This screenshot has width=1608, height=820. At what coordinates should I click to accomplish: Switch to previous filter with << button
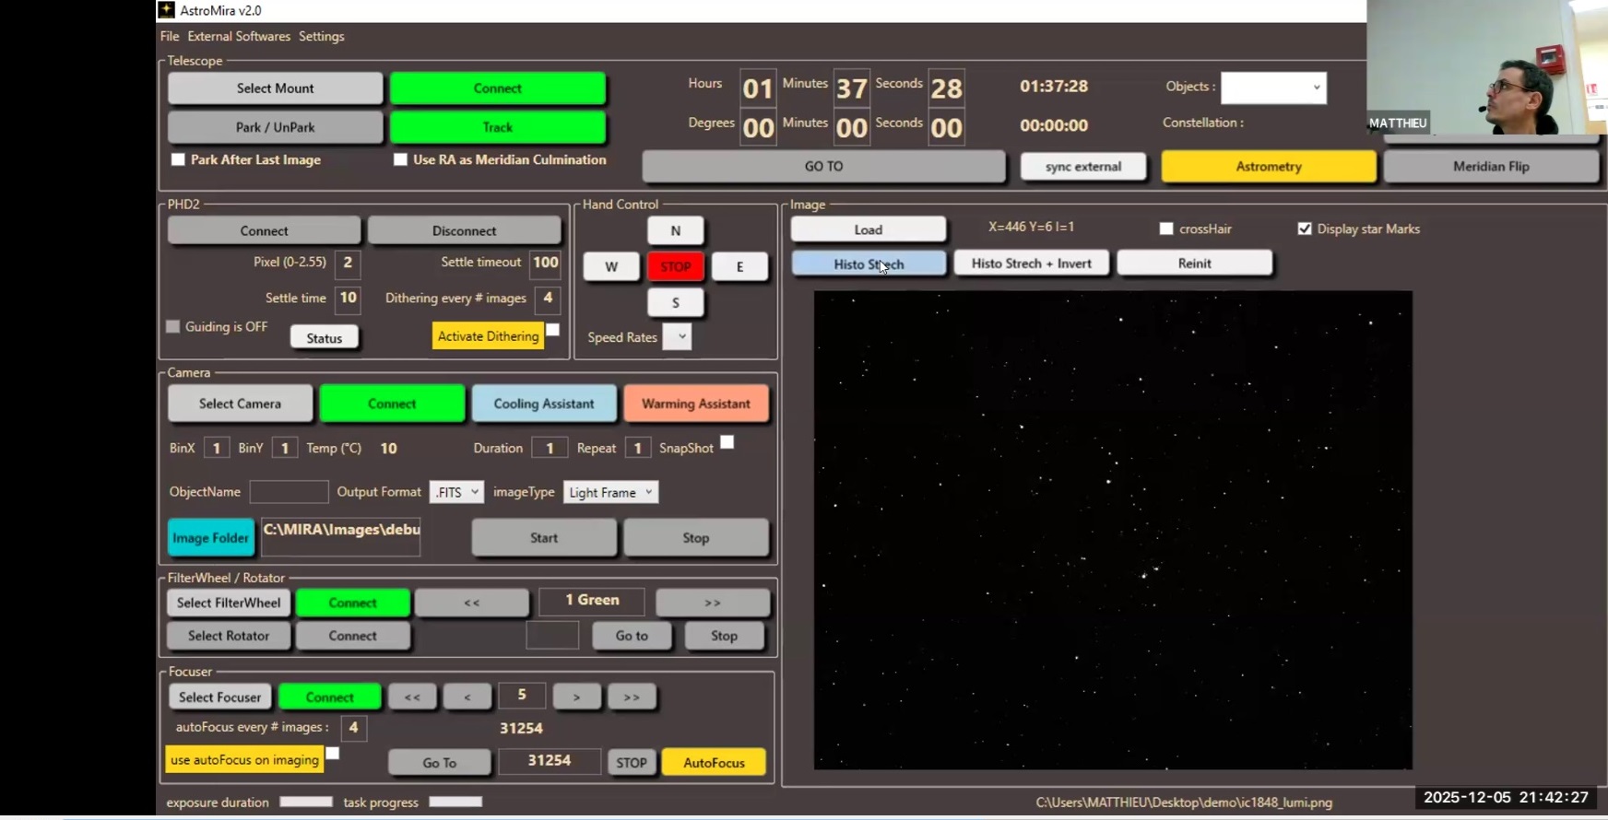pyautogui.click(x=471, y=603)
